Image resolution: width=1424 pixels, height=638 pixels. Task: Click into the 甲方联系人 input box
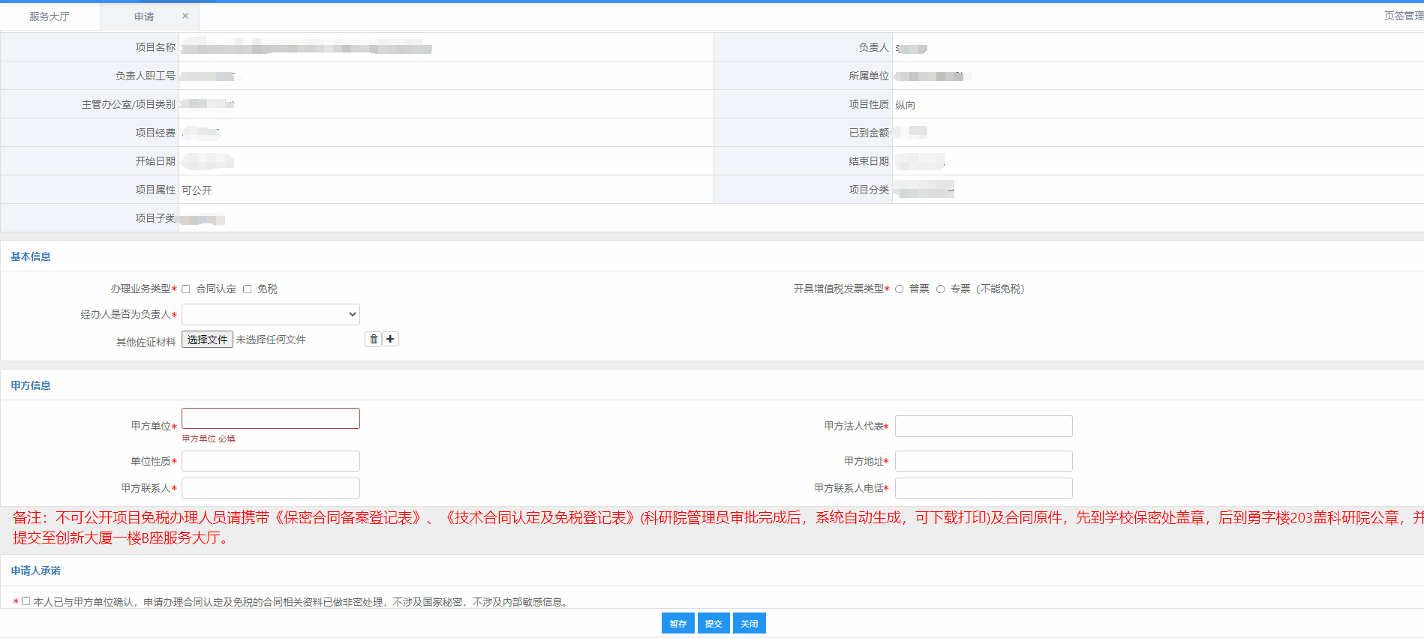coord(270,488)
